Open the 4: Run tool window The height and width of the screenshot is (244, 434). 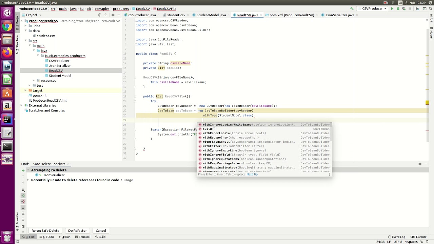(64, 237)
